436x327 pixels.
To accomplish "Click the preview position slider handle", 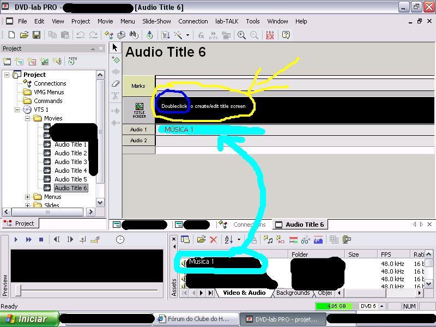I will [18, 290].
